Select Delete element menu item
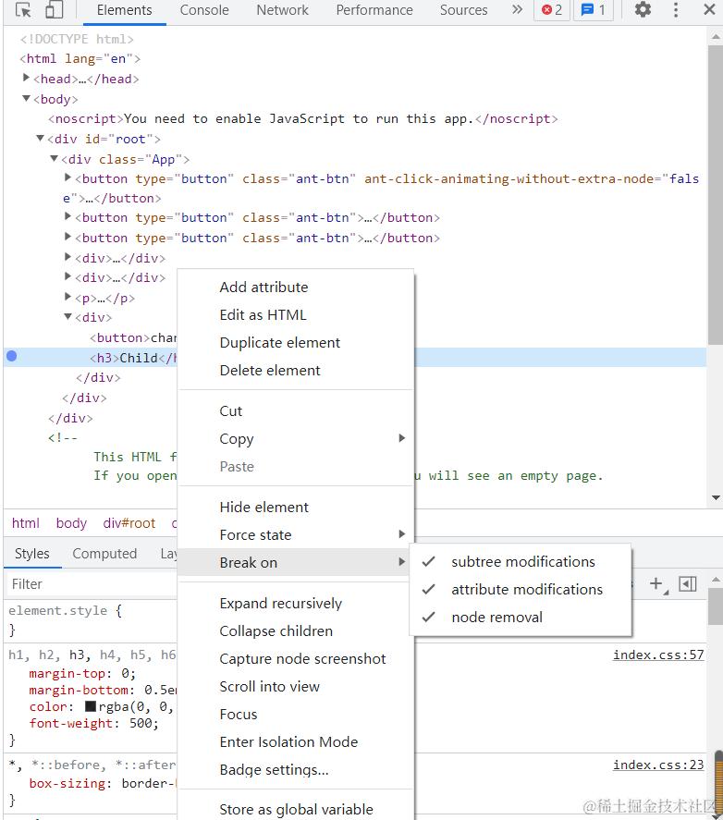 coord(296,371)
